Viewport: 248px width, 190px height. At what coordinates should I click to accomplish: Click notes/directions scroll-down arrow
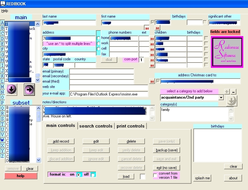point(152,118)
